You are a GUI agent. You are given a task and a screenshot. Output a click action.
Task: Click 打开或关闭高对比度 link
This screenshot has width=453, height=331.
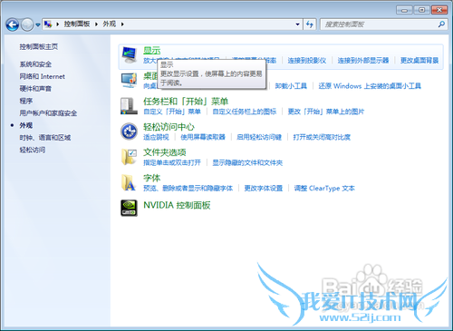pyautogui.click(x=322, y=137)
